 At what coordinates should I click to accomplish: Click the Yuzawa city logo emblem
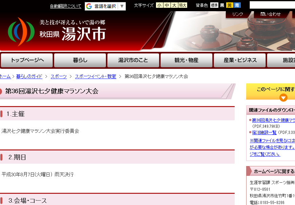(x=21, y=32)
